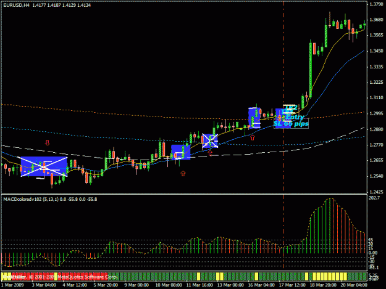This screenshot has width=386, height=289.
Task: Click the '13 Mar 00:00' time label
Action: point(230,285)
